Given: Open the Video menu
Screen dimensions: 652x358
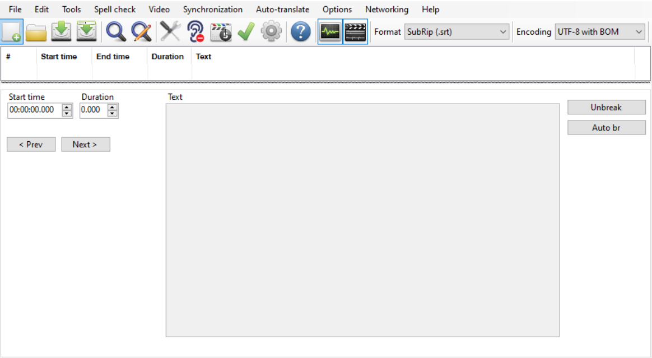Looking at the screenshot, I should [x=159, y=9].
